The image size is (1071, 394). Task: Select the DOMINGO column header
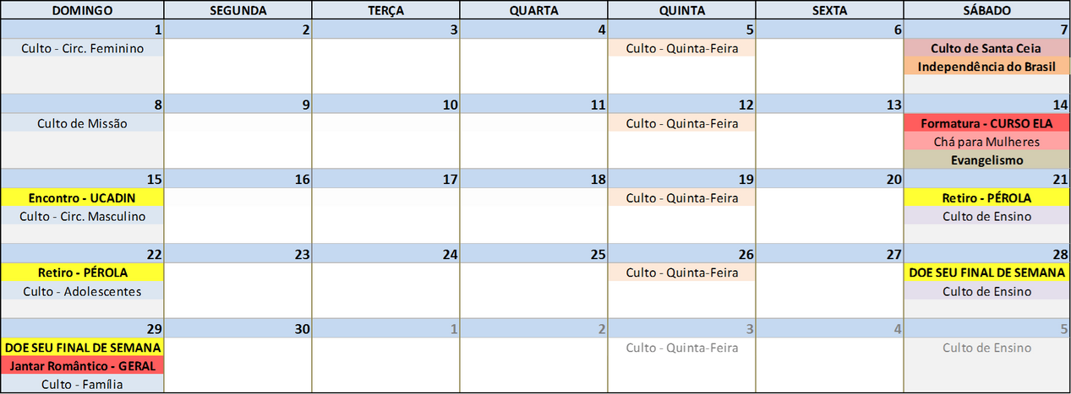(82, 10)
